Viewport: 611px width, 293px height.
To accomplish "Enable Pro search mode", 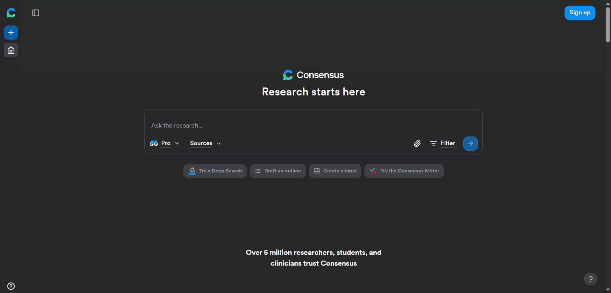I will coord(165,143).
